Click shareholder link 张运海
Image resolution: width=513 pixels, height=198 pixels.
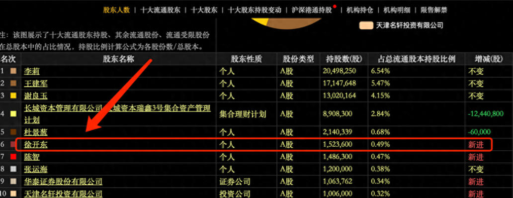pos(36,169)
